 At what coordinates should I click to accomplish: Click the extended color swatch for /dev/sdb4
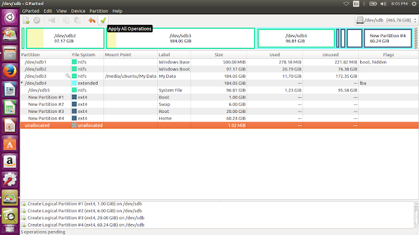point(74,83)
